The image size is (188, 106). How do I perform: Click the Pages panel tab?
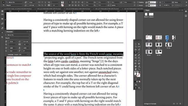click(x=147, y=10)
